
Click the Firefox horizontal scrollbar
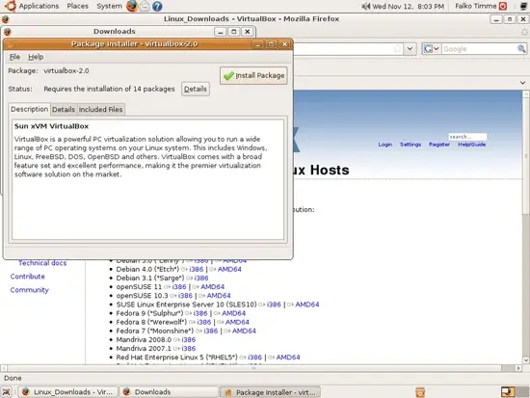pos(254,368)
